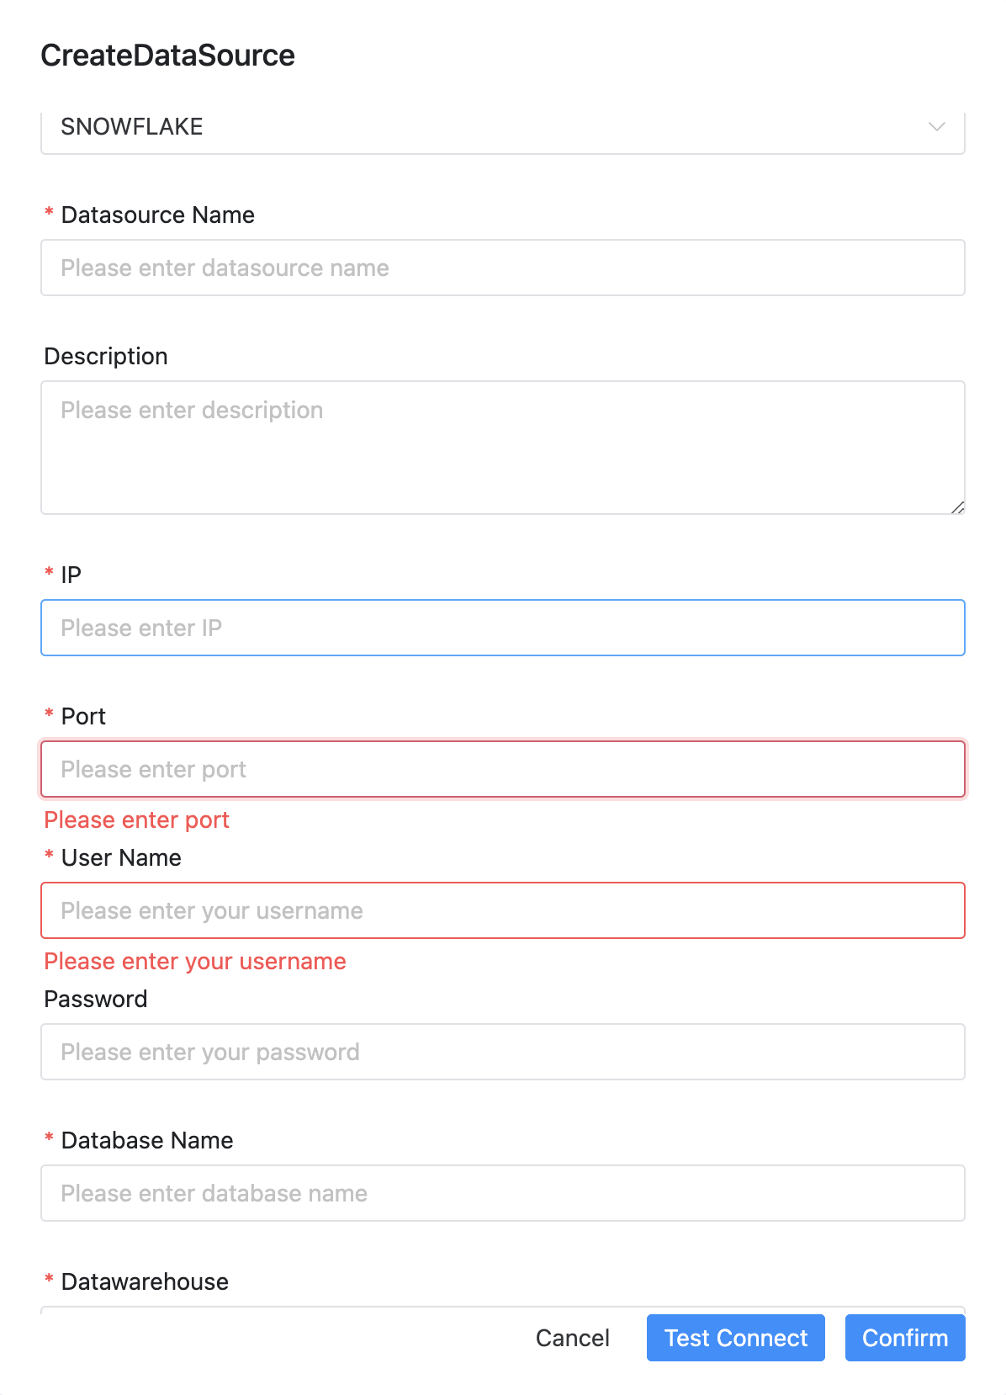Click the chevron arrow on the type selector

click(x=936, y=127)
